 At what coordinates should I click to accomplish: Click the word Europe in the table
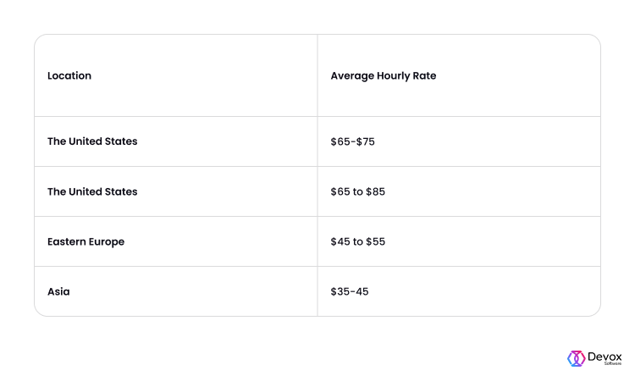(x=107, y=242)
